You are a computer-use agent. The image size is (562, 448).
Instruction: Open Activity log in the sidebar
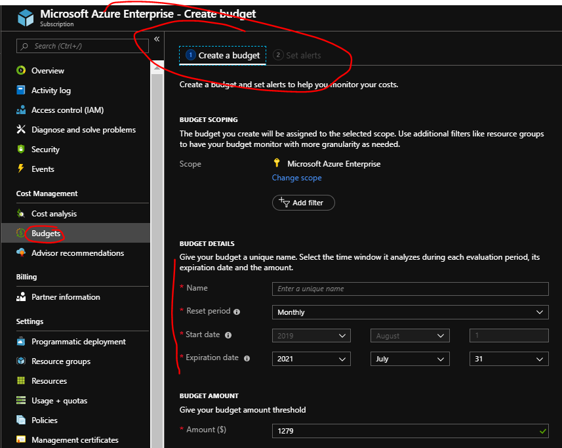(x=51, y=91)
